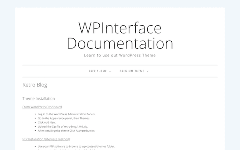Click the Theme Installation subheading

(39, 98)
